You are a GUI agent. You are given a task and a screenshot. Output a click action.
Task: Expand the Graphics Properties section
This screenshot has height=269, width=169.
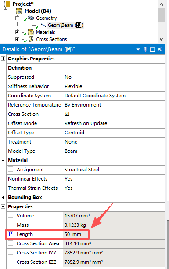(3, 59)
